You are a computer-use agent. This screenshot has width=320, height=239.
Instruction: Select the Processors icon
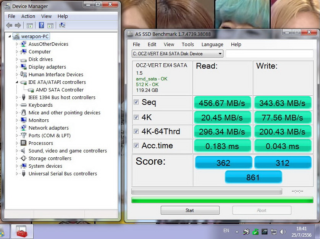click(24, 143)
